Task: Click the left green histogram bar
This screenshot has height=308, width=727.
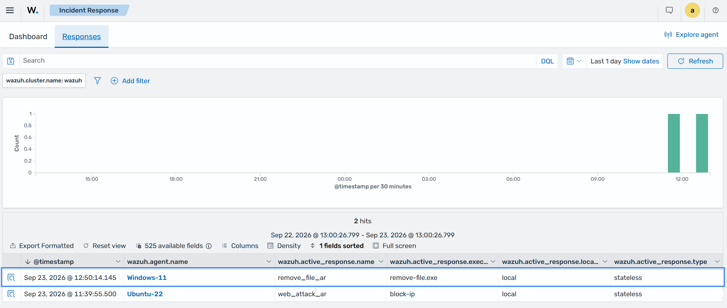Action: pyautogui.click(x=674, y=143)
